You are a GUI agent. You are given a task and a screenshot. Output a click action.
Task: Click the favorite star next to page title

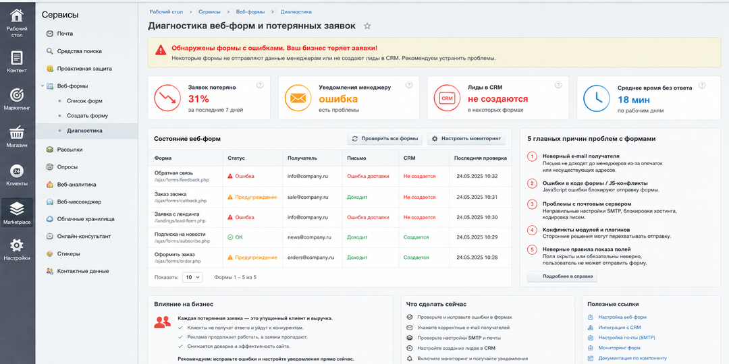coord(367,26)
